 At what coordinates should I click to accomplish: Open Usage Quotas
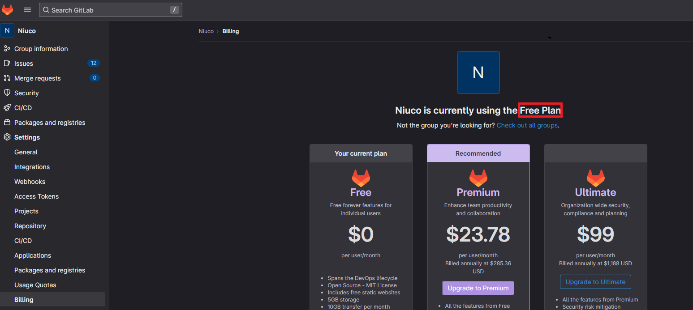(35, 285)
